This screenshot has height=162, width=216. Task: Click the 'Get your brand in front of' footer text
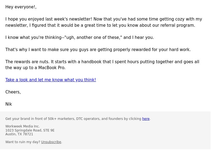(x=78, y=119)
